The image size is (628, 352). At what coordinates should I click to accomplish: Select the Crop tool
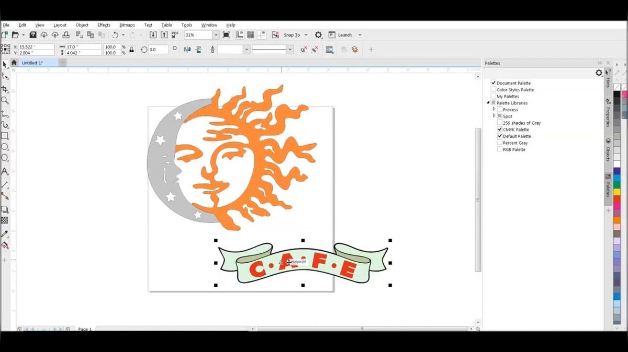tap(5, 89)
